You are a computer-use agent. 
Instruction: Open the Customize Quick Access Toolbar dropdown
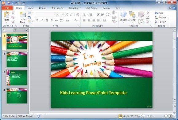[x=24, y=3]
